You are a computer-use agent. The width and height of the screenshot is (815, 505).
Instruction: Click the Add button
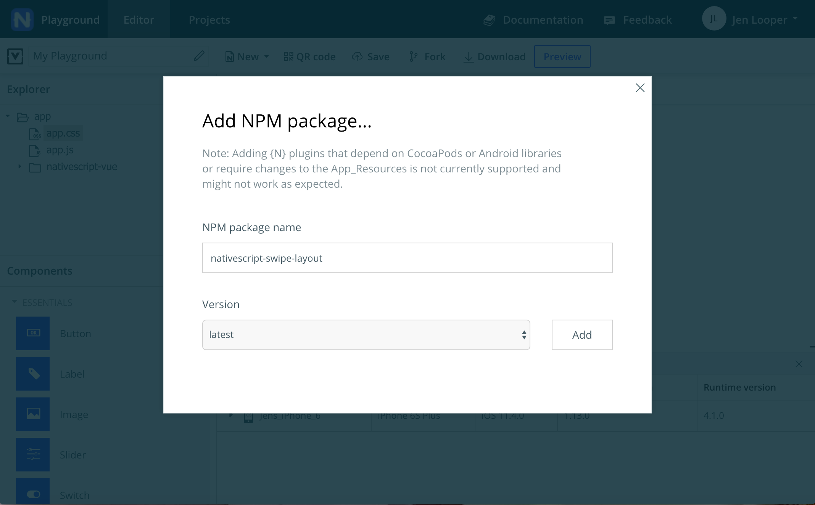pyautogui.click(x=582, y=335)
